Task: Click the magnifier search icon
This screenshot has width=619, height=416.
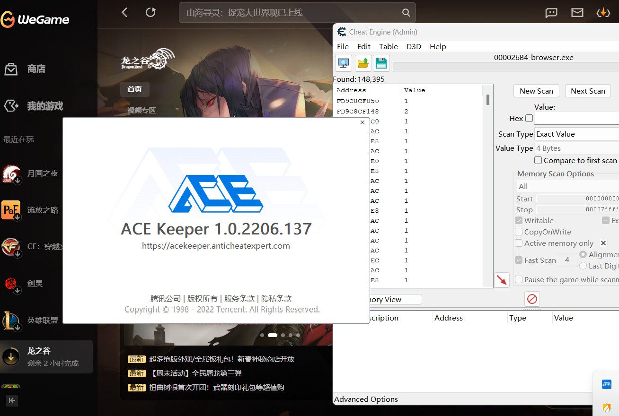Action: (406, 13)
